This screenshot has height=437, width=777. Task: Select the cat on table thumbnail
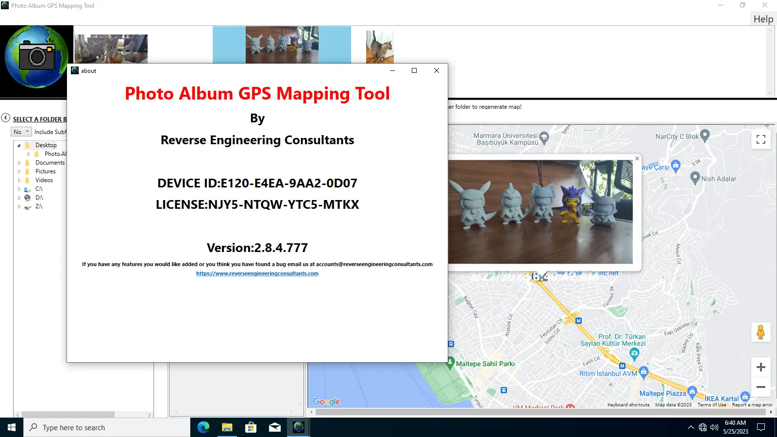tap(111, 49)
